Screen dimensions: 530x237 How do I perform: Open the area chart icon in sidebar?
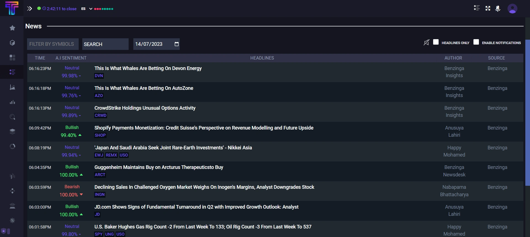coord(12,87)
